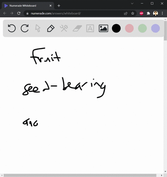The width and height of the screenshot is (167, 177).
Task: Go forward in browser history
Action: tap(12, 13)
